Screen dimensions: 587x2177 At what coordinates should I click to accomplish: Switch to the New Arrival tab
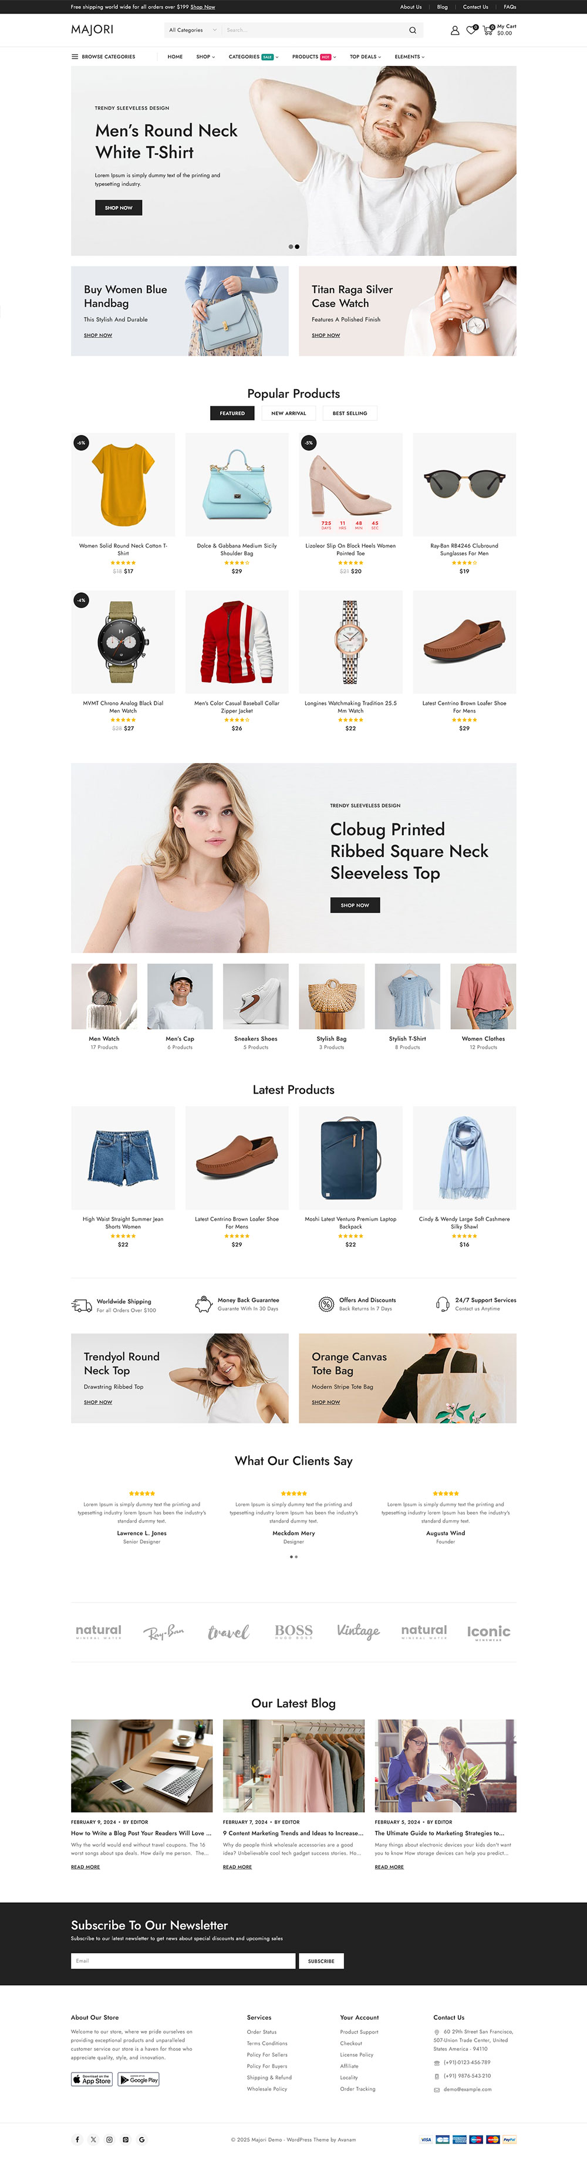point(289,413)
